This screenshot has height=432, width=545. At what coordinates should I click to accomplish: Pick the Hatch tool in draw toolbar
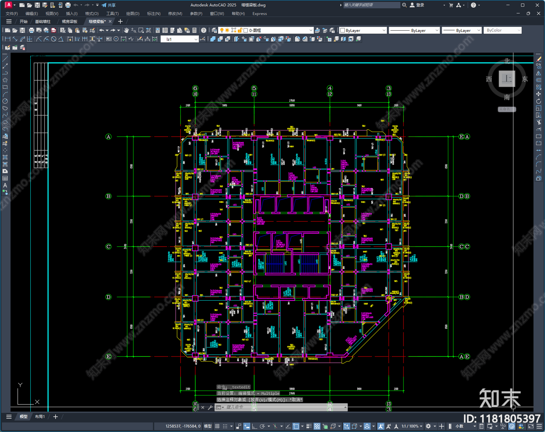pos(5,157)
